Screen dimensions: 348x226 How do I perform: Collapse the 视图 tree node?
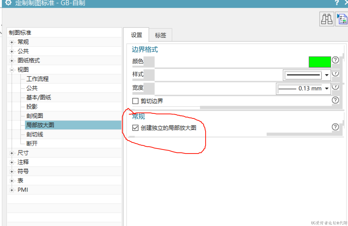(x=12, y=70)
